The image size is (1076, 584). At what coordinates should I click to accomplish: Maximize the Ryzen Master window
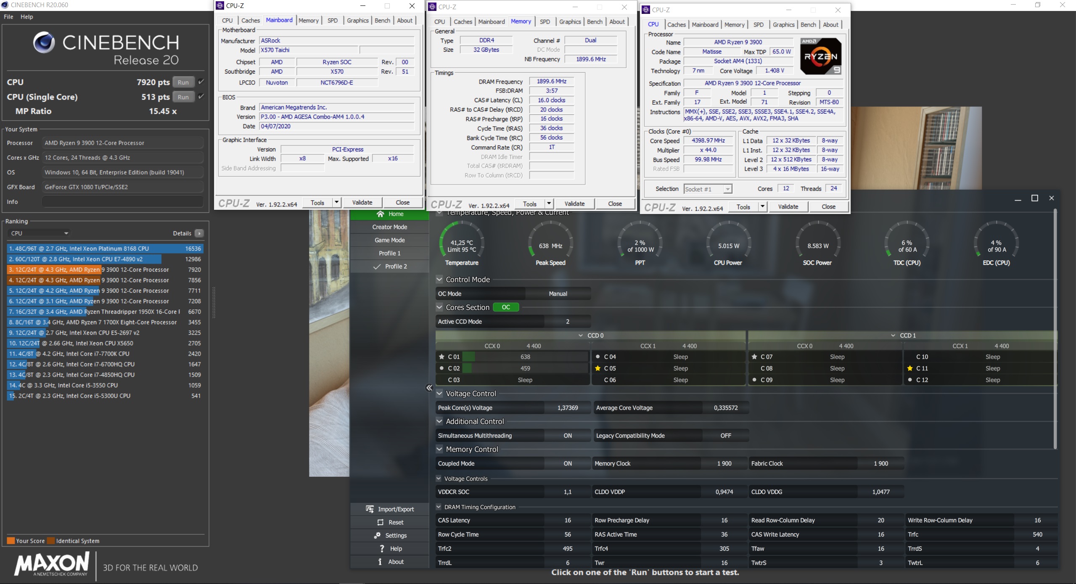click(x=1035, y=198)
